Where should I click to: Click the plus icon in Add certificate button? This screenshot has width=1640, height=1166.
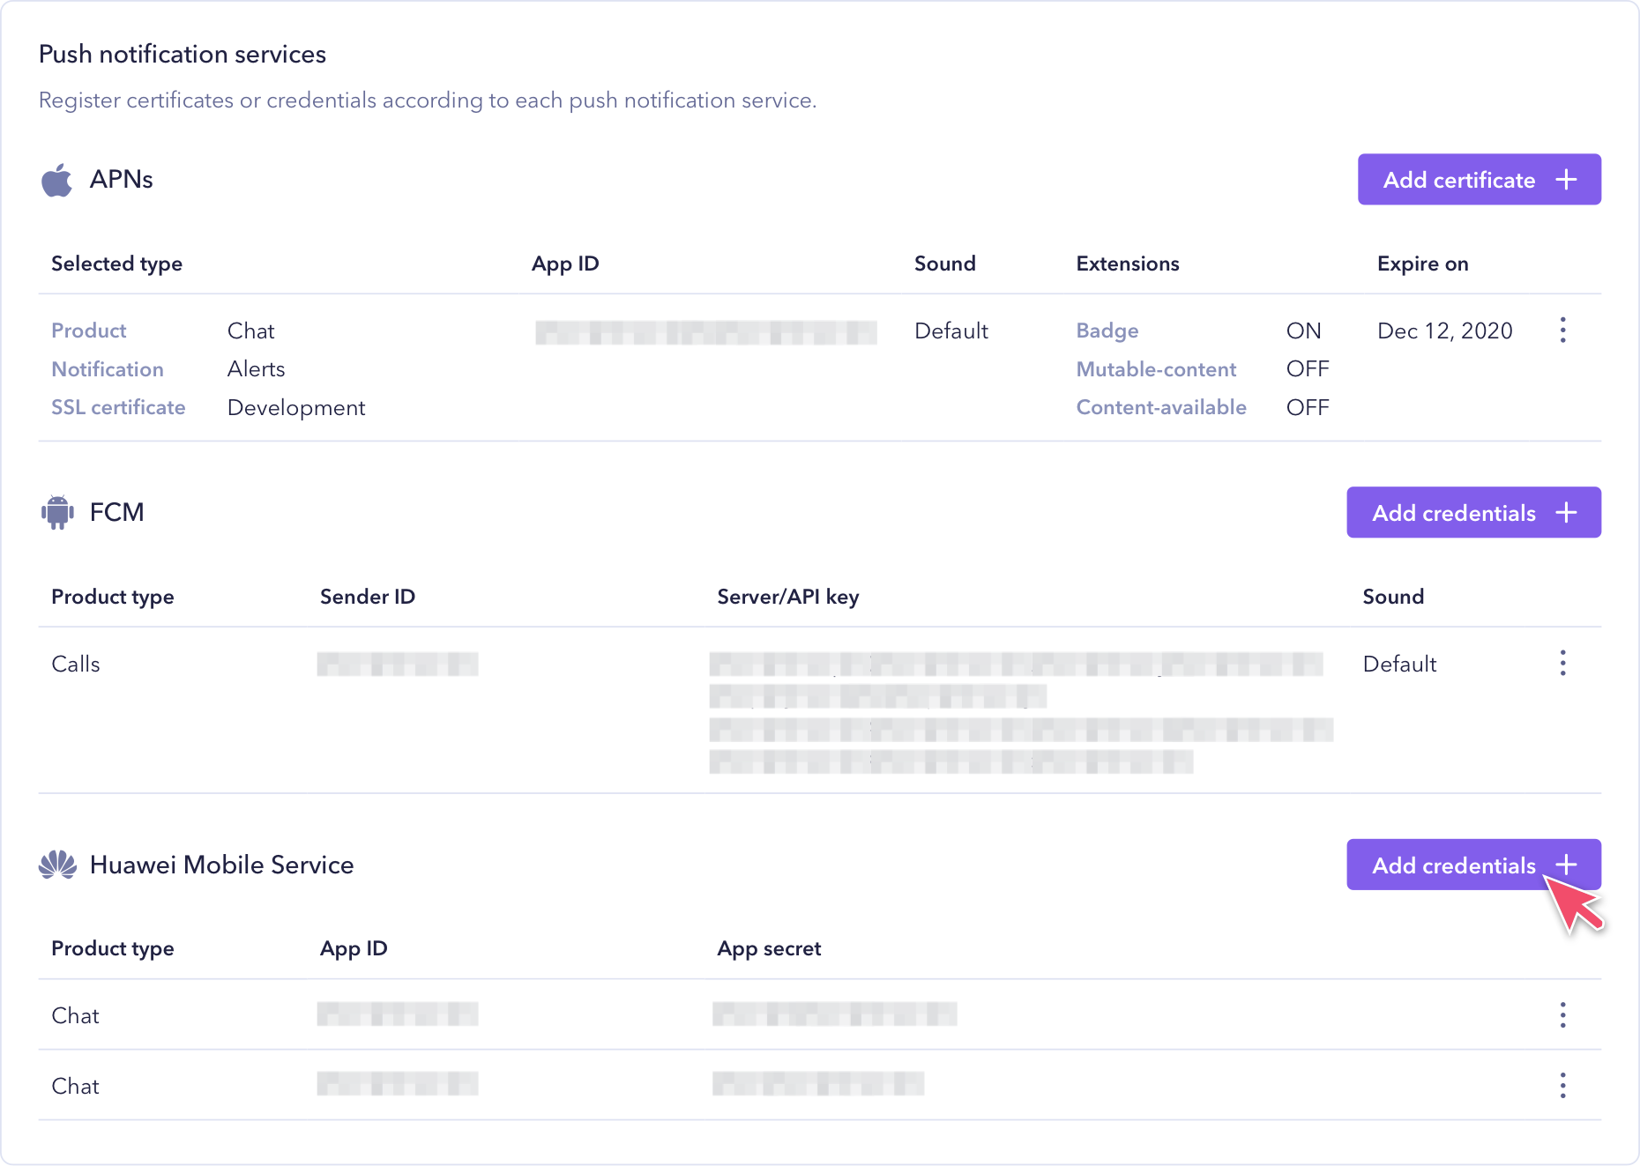[x=1566, y=180]
